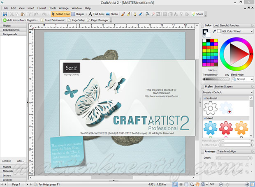Click the zoom in plus button
The width and height of the screenshot is (255, 187).
[247, 185]
